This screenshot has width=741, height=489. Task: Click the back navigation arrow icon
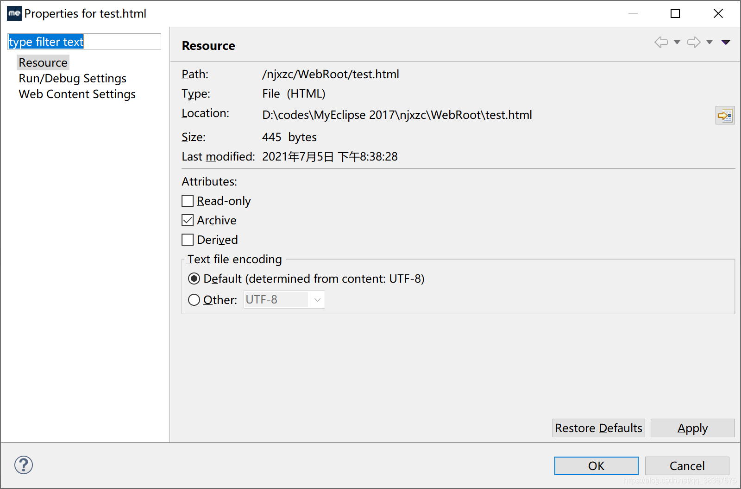(x=661, y=42)
